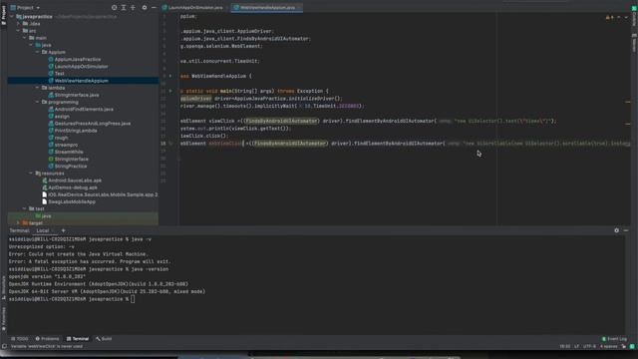Image resolution: width=638 pixels, height=359 pixels.
Task: Collapse the programming package
Action: point(38,102)
